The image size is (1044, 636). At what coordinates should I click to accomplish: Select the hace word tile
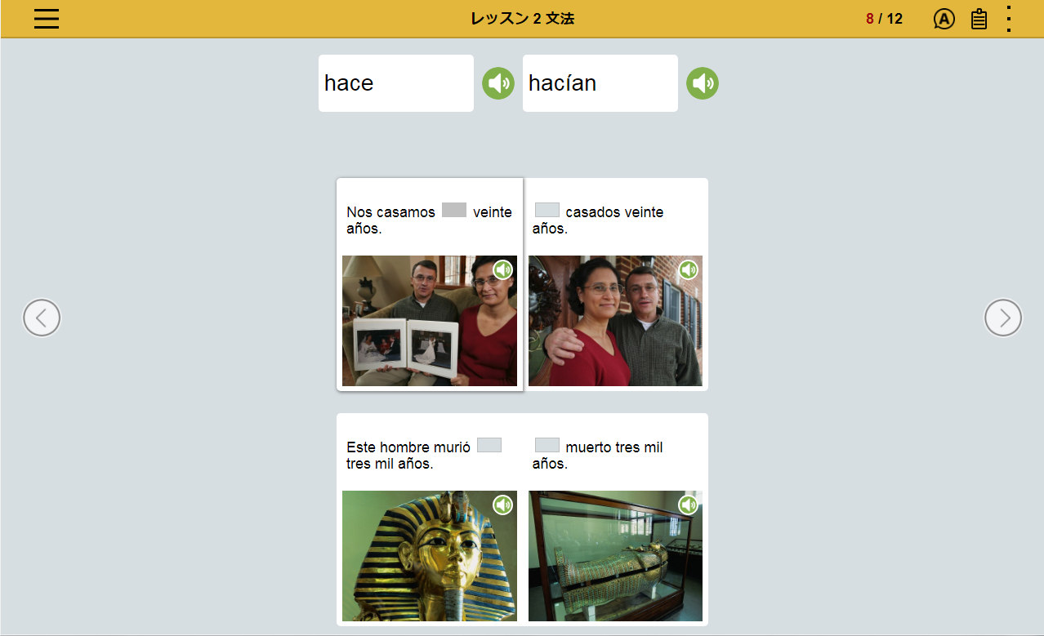pyautogui.click(x=395, y=83)
